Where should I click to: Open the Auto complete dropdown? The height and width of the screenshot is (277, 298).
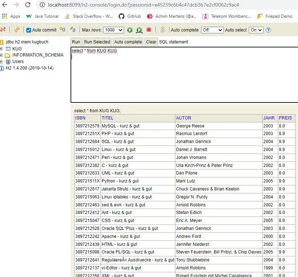pyautogui.click(x=212, y=30)
